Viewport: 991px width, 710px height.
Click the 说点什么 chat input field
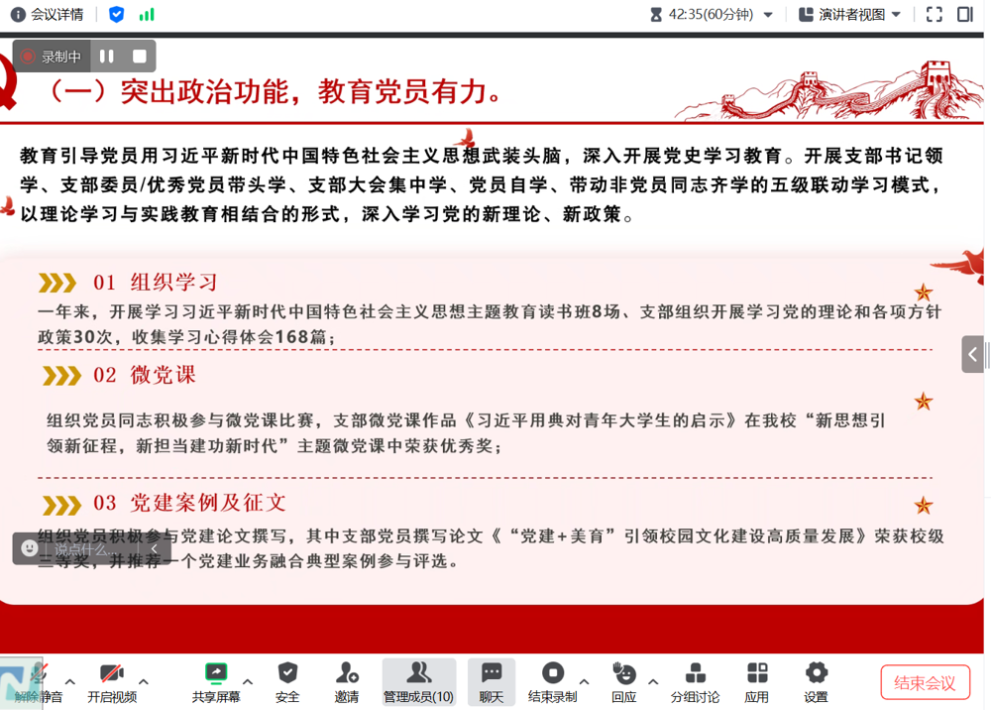click(x=89, y=548)
